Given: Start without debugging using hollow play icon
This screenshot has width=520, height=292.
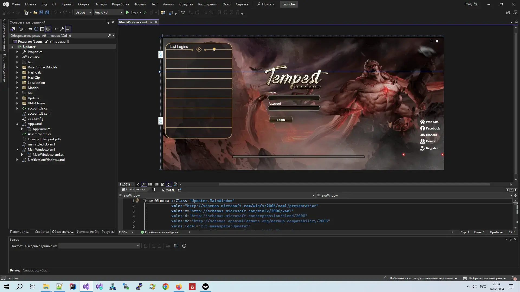Looking at the screenshot, I should tap(145, 12).
